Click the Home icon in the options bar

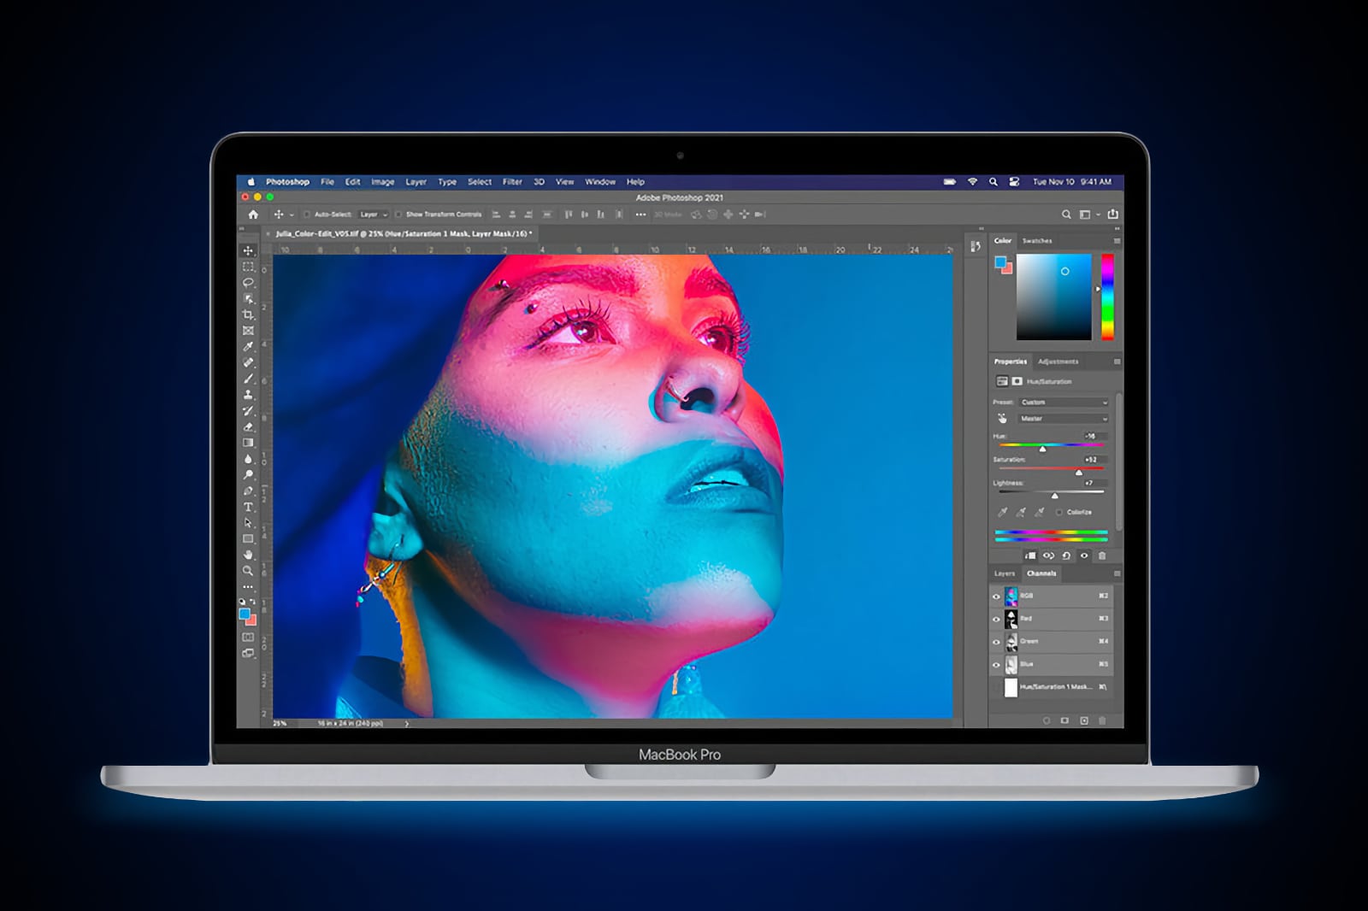[x=255, y=215]
